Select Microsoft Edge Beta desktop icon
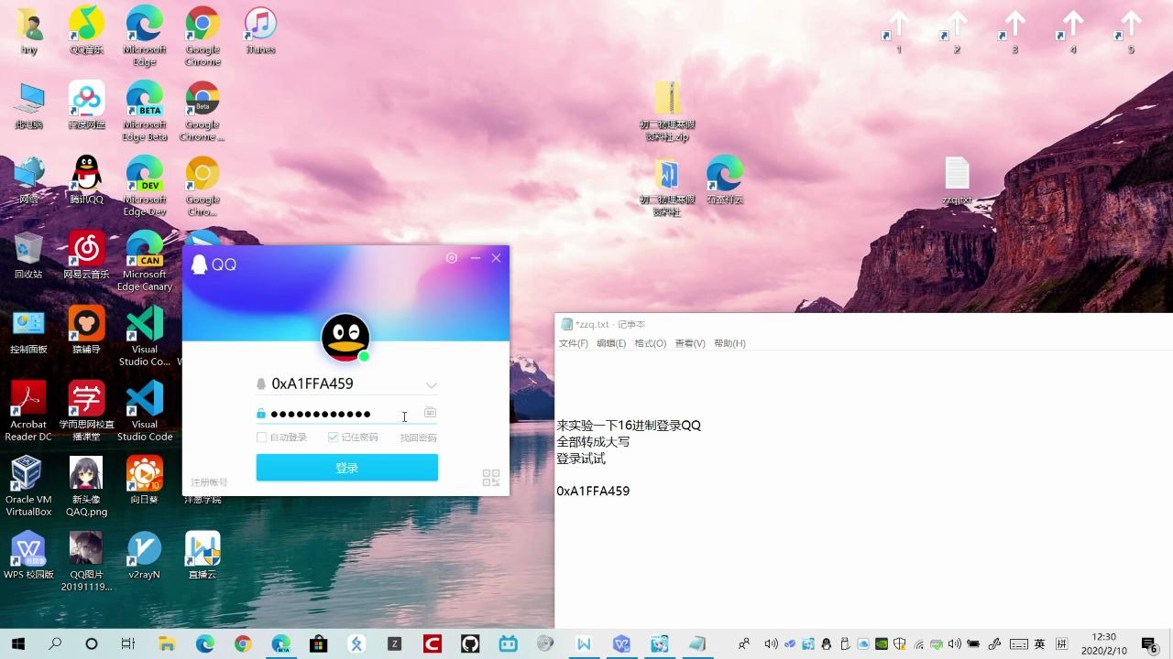Screen dimensions: 1173x659 [x=145, y=111]
